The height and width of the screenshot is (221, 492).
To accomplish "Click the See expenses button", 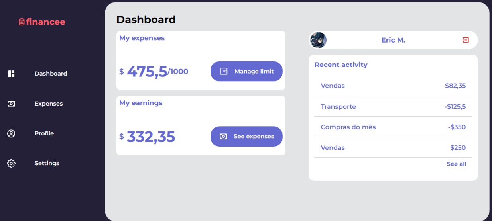I will tap(246, 137).
